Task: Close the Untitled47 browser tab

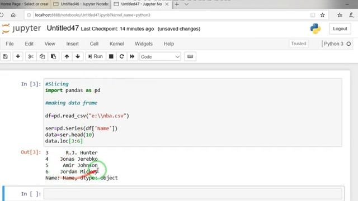Action: [x=167, y=4]
